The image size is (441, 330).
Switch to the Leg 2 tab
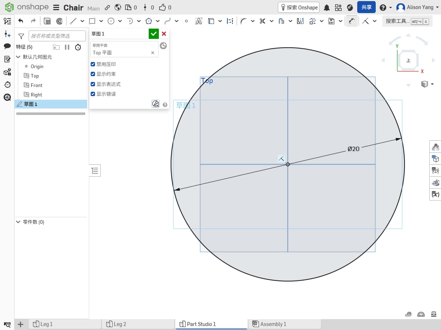[138, 324]
